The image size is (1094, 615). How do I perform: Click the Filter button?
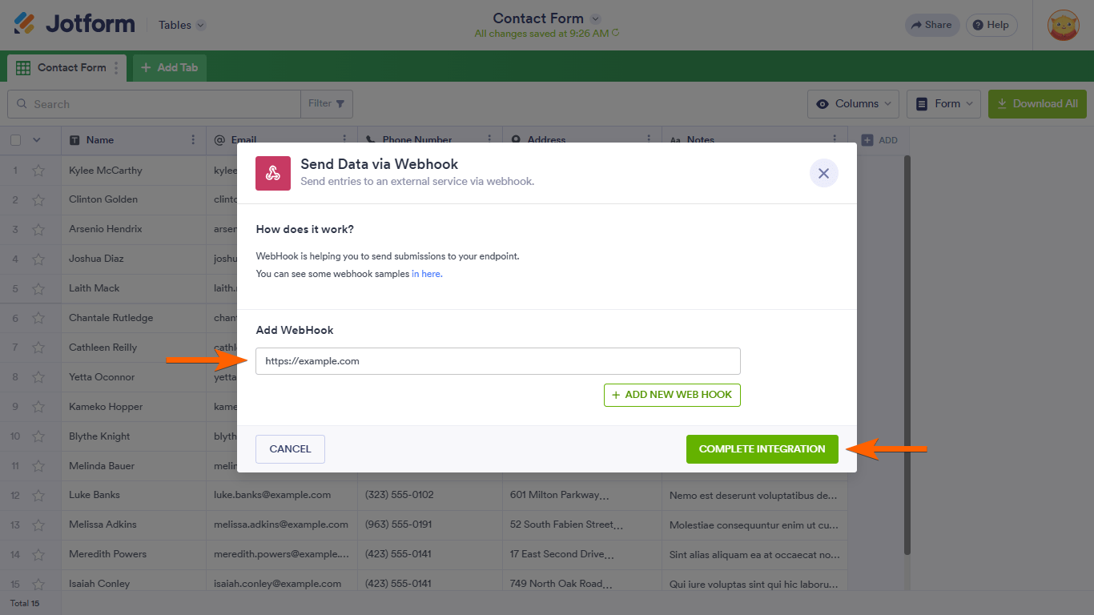click(326, 104)
